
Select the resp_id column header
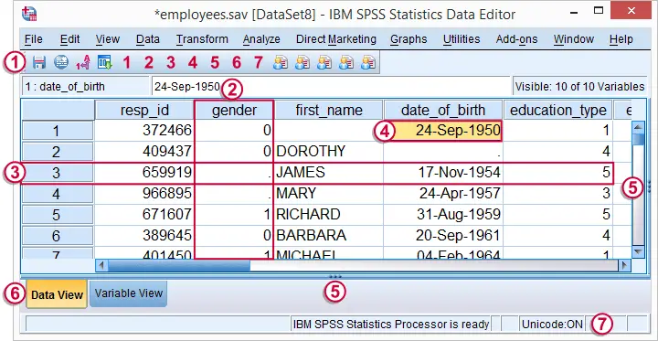(x=144, y=111)
